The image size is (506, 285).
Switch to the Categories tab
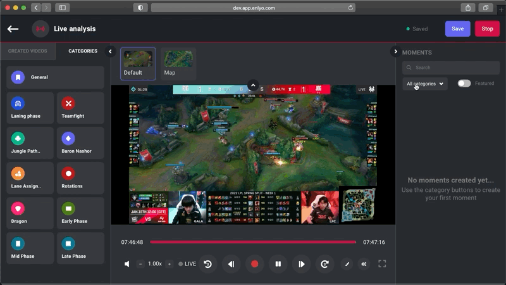(x=83, y=51)
